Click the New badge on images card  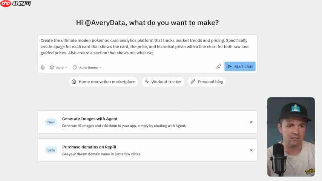(x=51, y=122)
